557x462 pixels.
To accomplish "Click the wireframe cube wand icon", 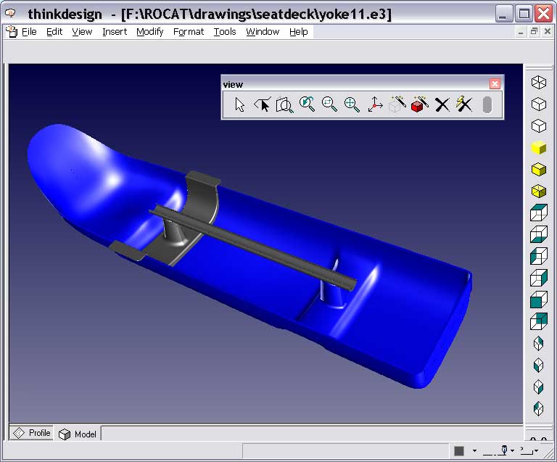I will [397, 105].
